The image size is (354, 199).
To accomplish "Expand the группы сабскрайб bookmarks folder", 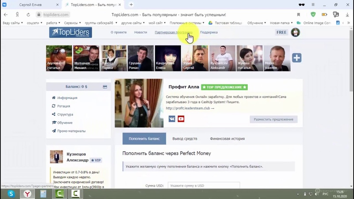I will [101, 23].
